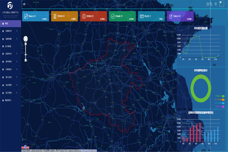228x152 pixels.
Task: Expand the chevron beside 车辆变更
Action: [17, 69]
